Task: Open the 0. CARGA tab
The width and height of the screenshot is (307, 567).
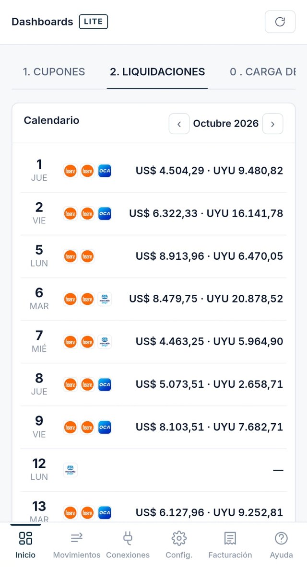Action: coord(262,71)
